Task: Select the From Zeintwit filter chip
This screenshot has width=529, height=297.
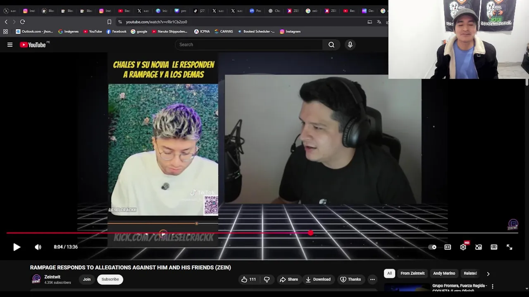Action: [412, 273]
